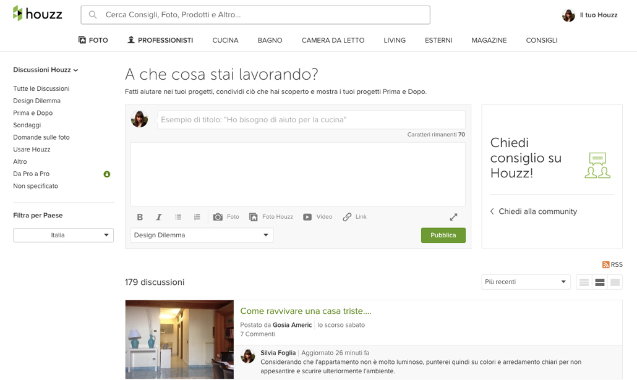Apply italic formatting in the editor

coord(159,217)
